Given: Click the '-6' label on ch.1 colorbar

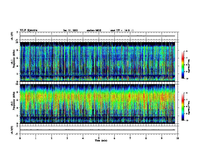Looking at the screenshot, I should [186, 51].
